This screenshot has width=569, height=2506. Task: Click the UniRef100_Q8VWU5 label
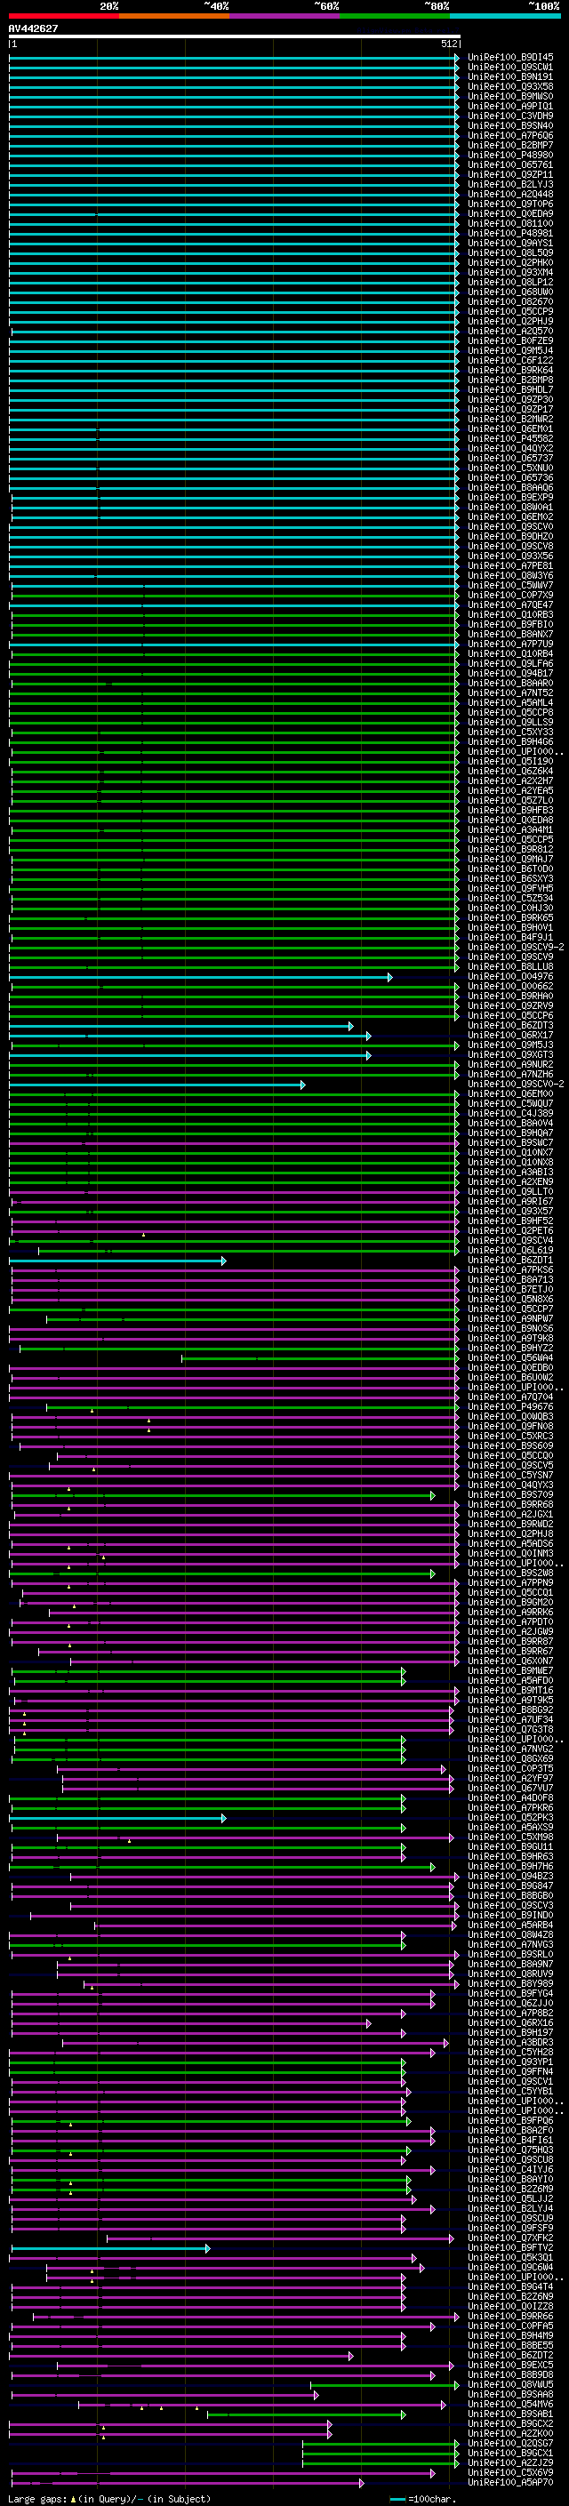(x=510, y=2384)
